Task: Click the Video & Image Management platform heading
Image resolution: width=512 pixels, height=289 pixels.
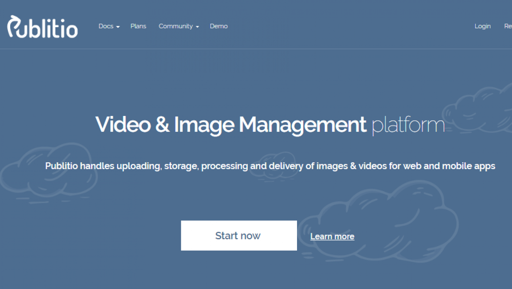Action: (x=270, y=125)
